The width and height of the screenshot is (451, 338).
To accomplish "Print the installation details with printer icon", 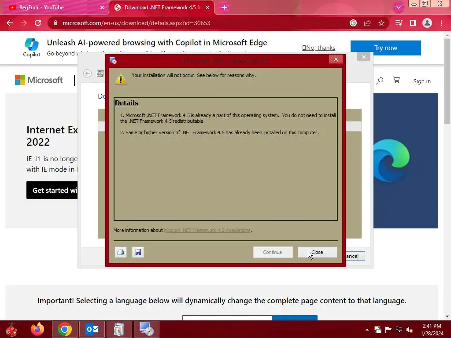I will (x=121, y=252).
